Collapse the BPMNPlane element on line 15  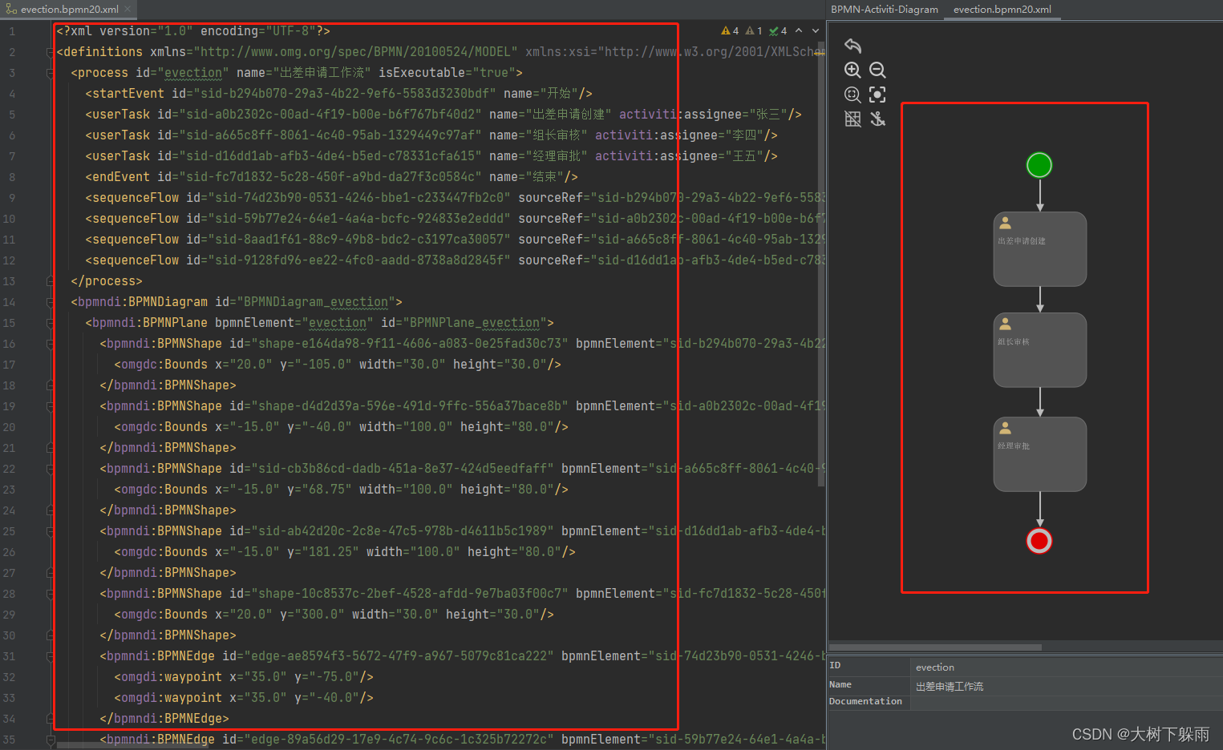[x=51, y=323]
